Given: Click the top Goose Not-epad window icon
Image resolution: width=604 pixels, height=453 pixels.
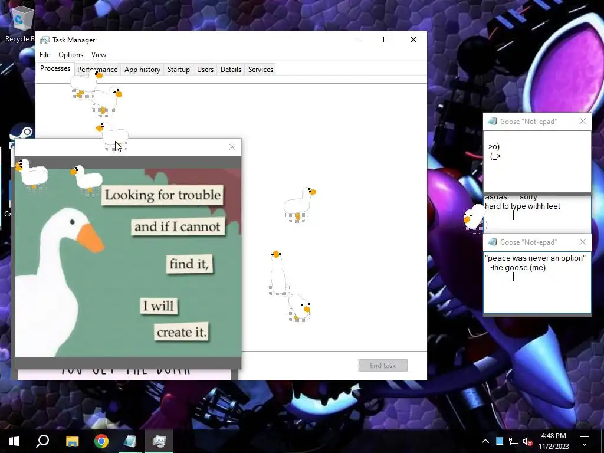Looking at the screenshot, I should click(x=492, y=122).
